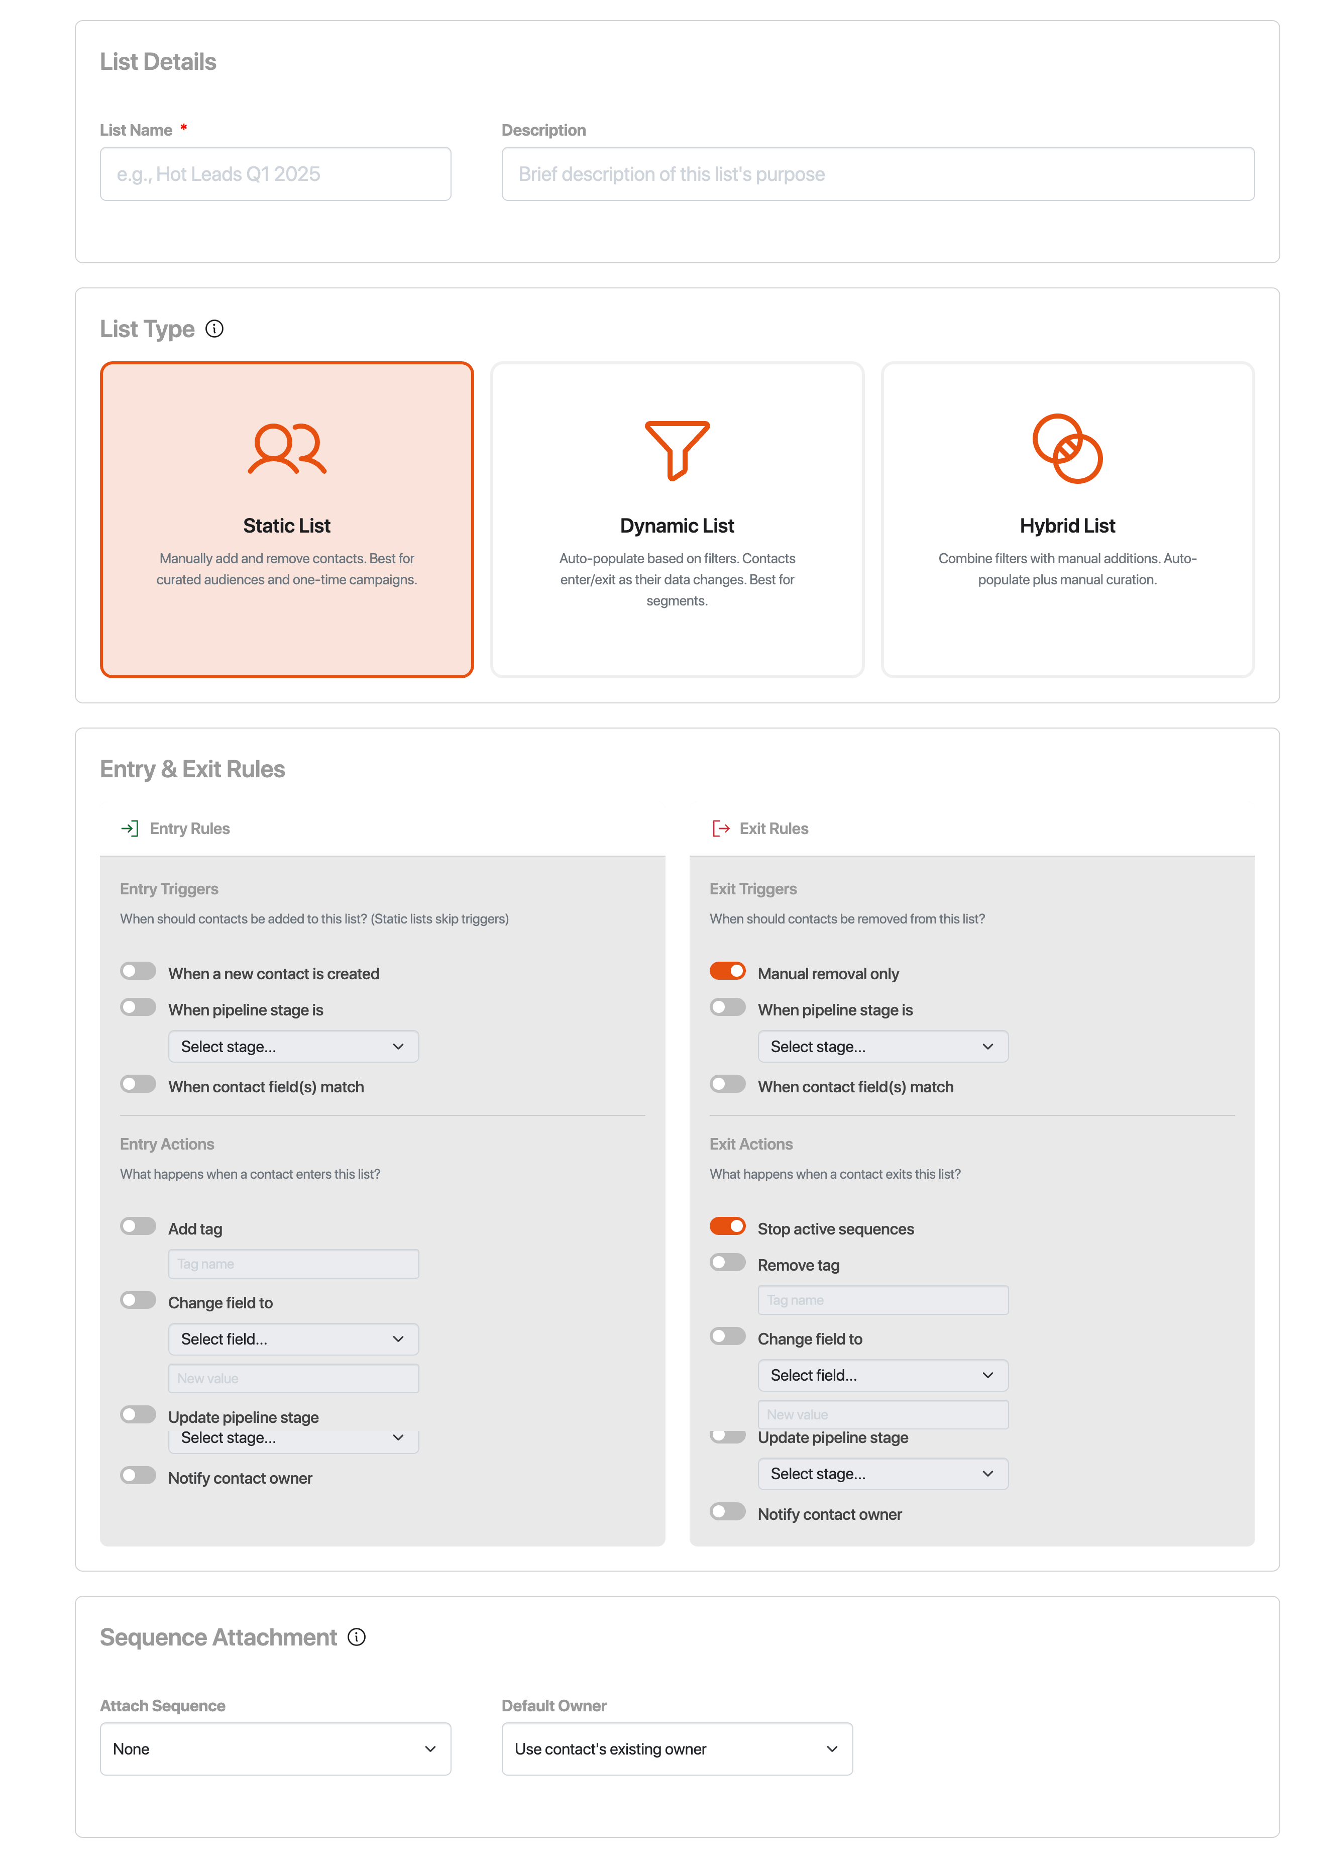Click the 'Exit Triggers' section title
The width and height of the screenshot is (1327, 1856).
click(753, 888)
